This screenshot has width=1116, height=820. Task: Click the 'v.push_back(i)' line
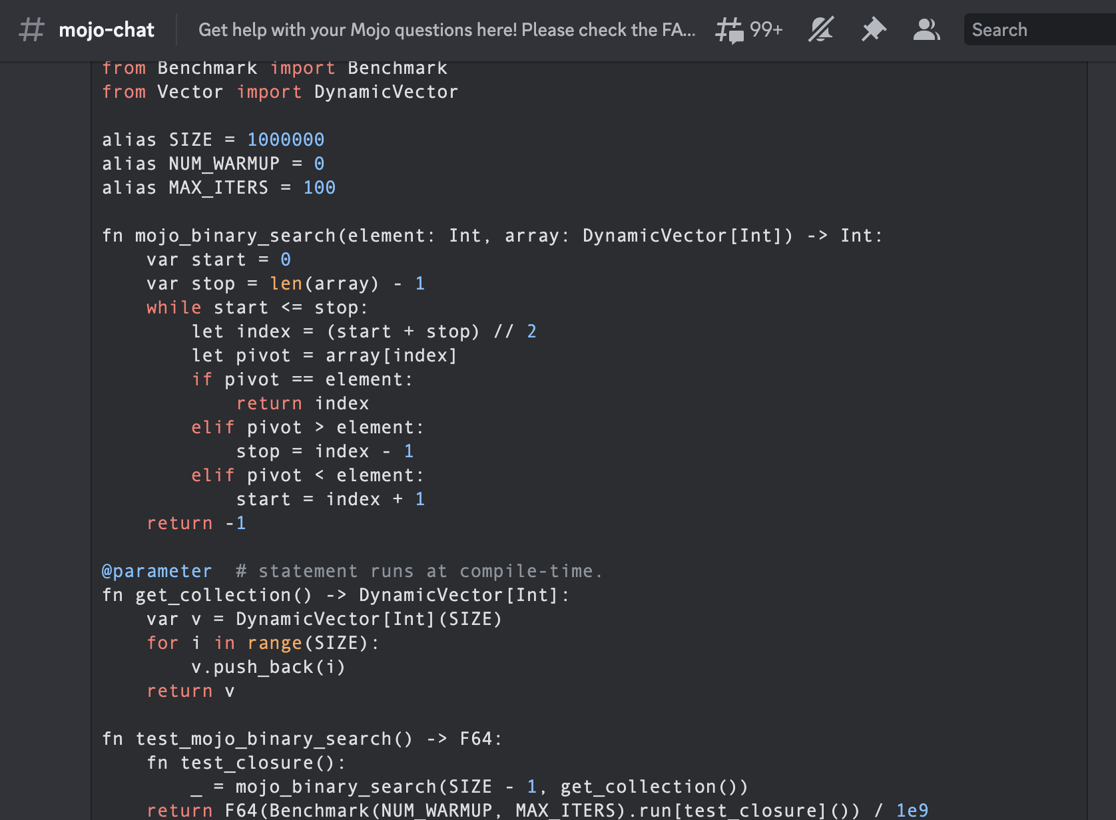click(268, 667)
